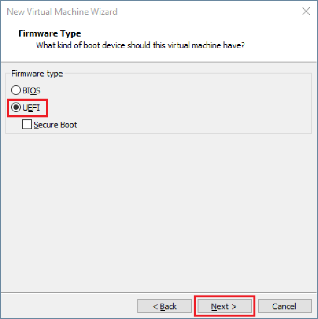
Task: Click the filled circle beside UEFI
Action: [x=16, y=107]
